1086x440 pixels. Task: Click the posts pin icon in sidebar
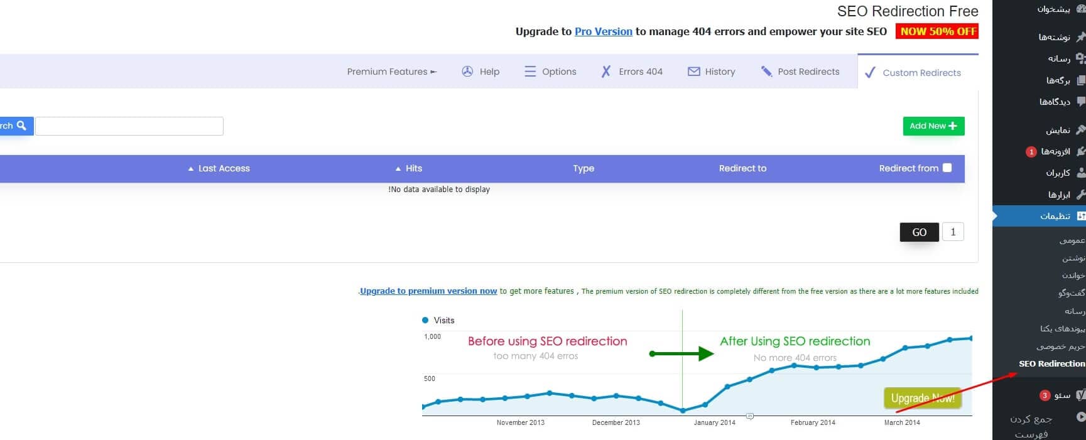click(1080, 37)
